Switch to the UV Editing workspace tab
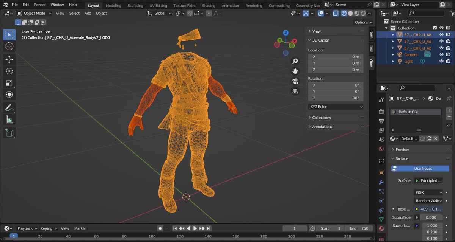Screen dimensions: 455x242 point(158,6)
